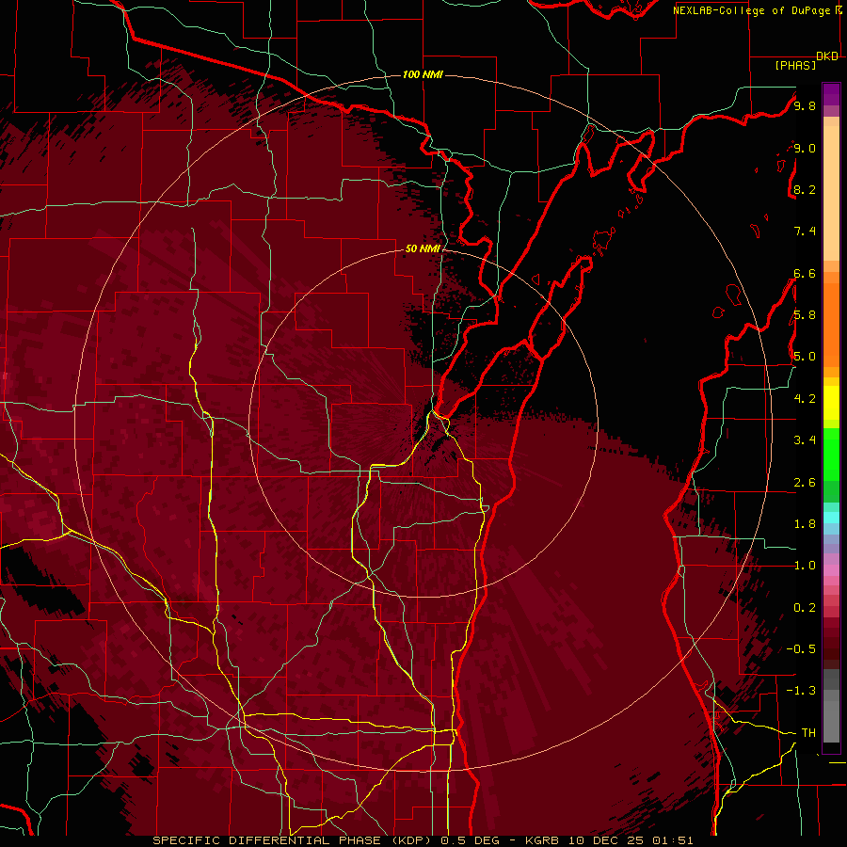847x847 pixels.
Task: Select the 2.6 value on the scale
Action: pyautogui.click(x=805, y=483)
